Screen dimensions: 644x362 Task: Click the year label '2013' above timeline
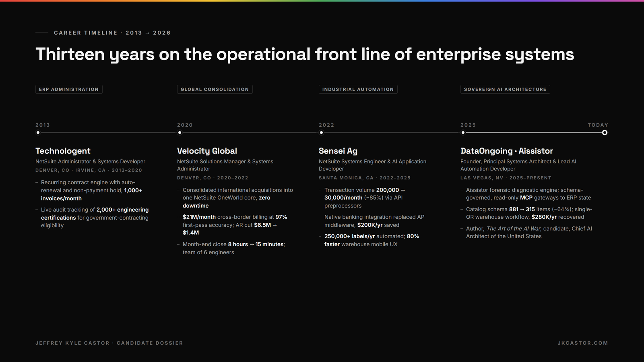coord(43,125)
